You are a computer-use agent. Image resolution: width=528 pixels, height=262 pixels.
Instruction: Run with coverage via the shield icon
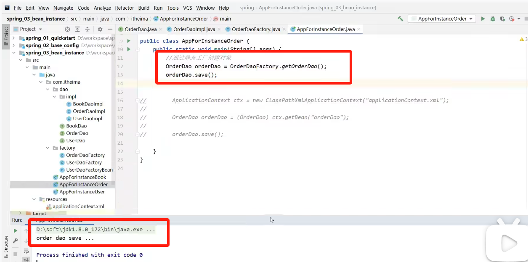pyautogui.click(x=502, y=19)
